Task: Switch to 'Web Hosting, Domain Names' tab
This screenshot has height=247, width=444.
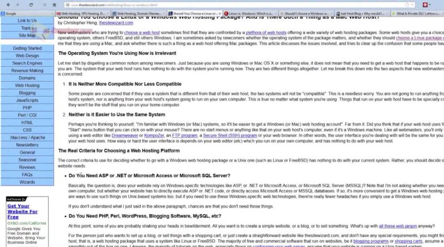Action: 139,13
